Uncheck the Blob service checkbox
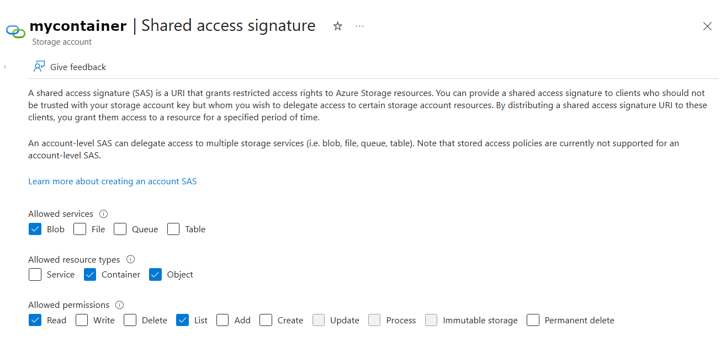Viewport: 726px width, 347px height. point(35,229)
